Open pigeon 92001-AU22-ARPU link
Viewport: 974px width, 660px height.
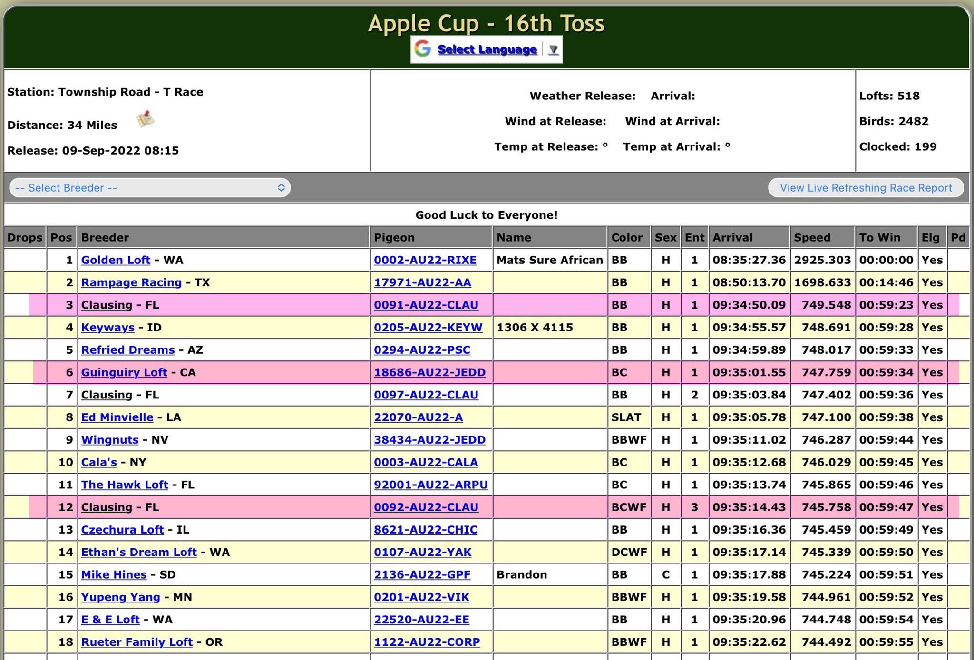point(430,485)
